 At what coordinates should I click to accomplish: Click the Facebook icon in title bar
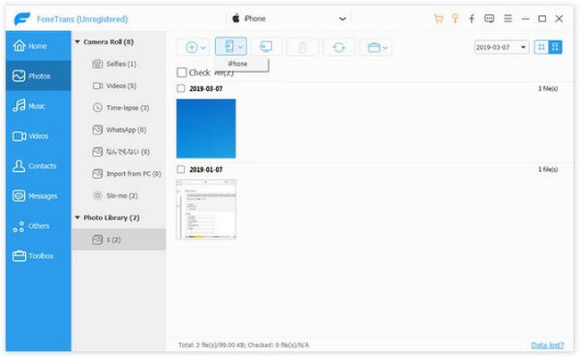[x=472, y=19]
